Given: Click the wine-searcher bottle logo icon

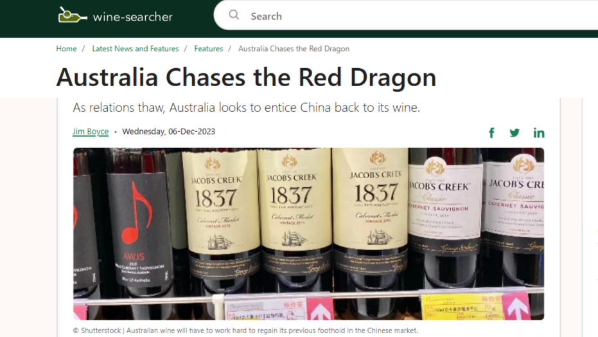Looking at the screenshot, I should pos(73,15).
